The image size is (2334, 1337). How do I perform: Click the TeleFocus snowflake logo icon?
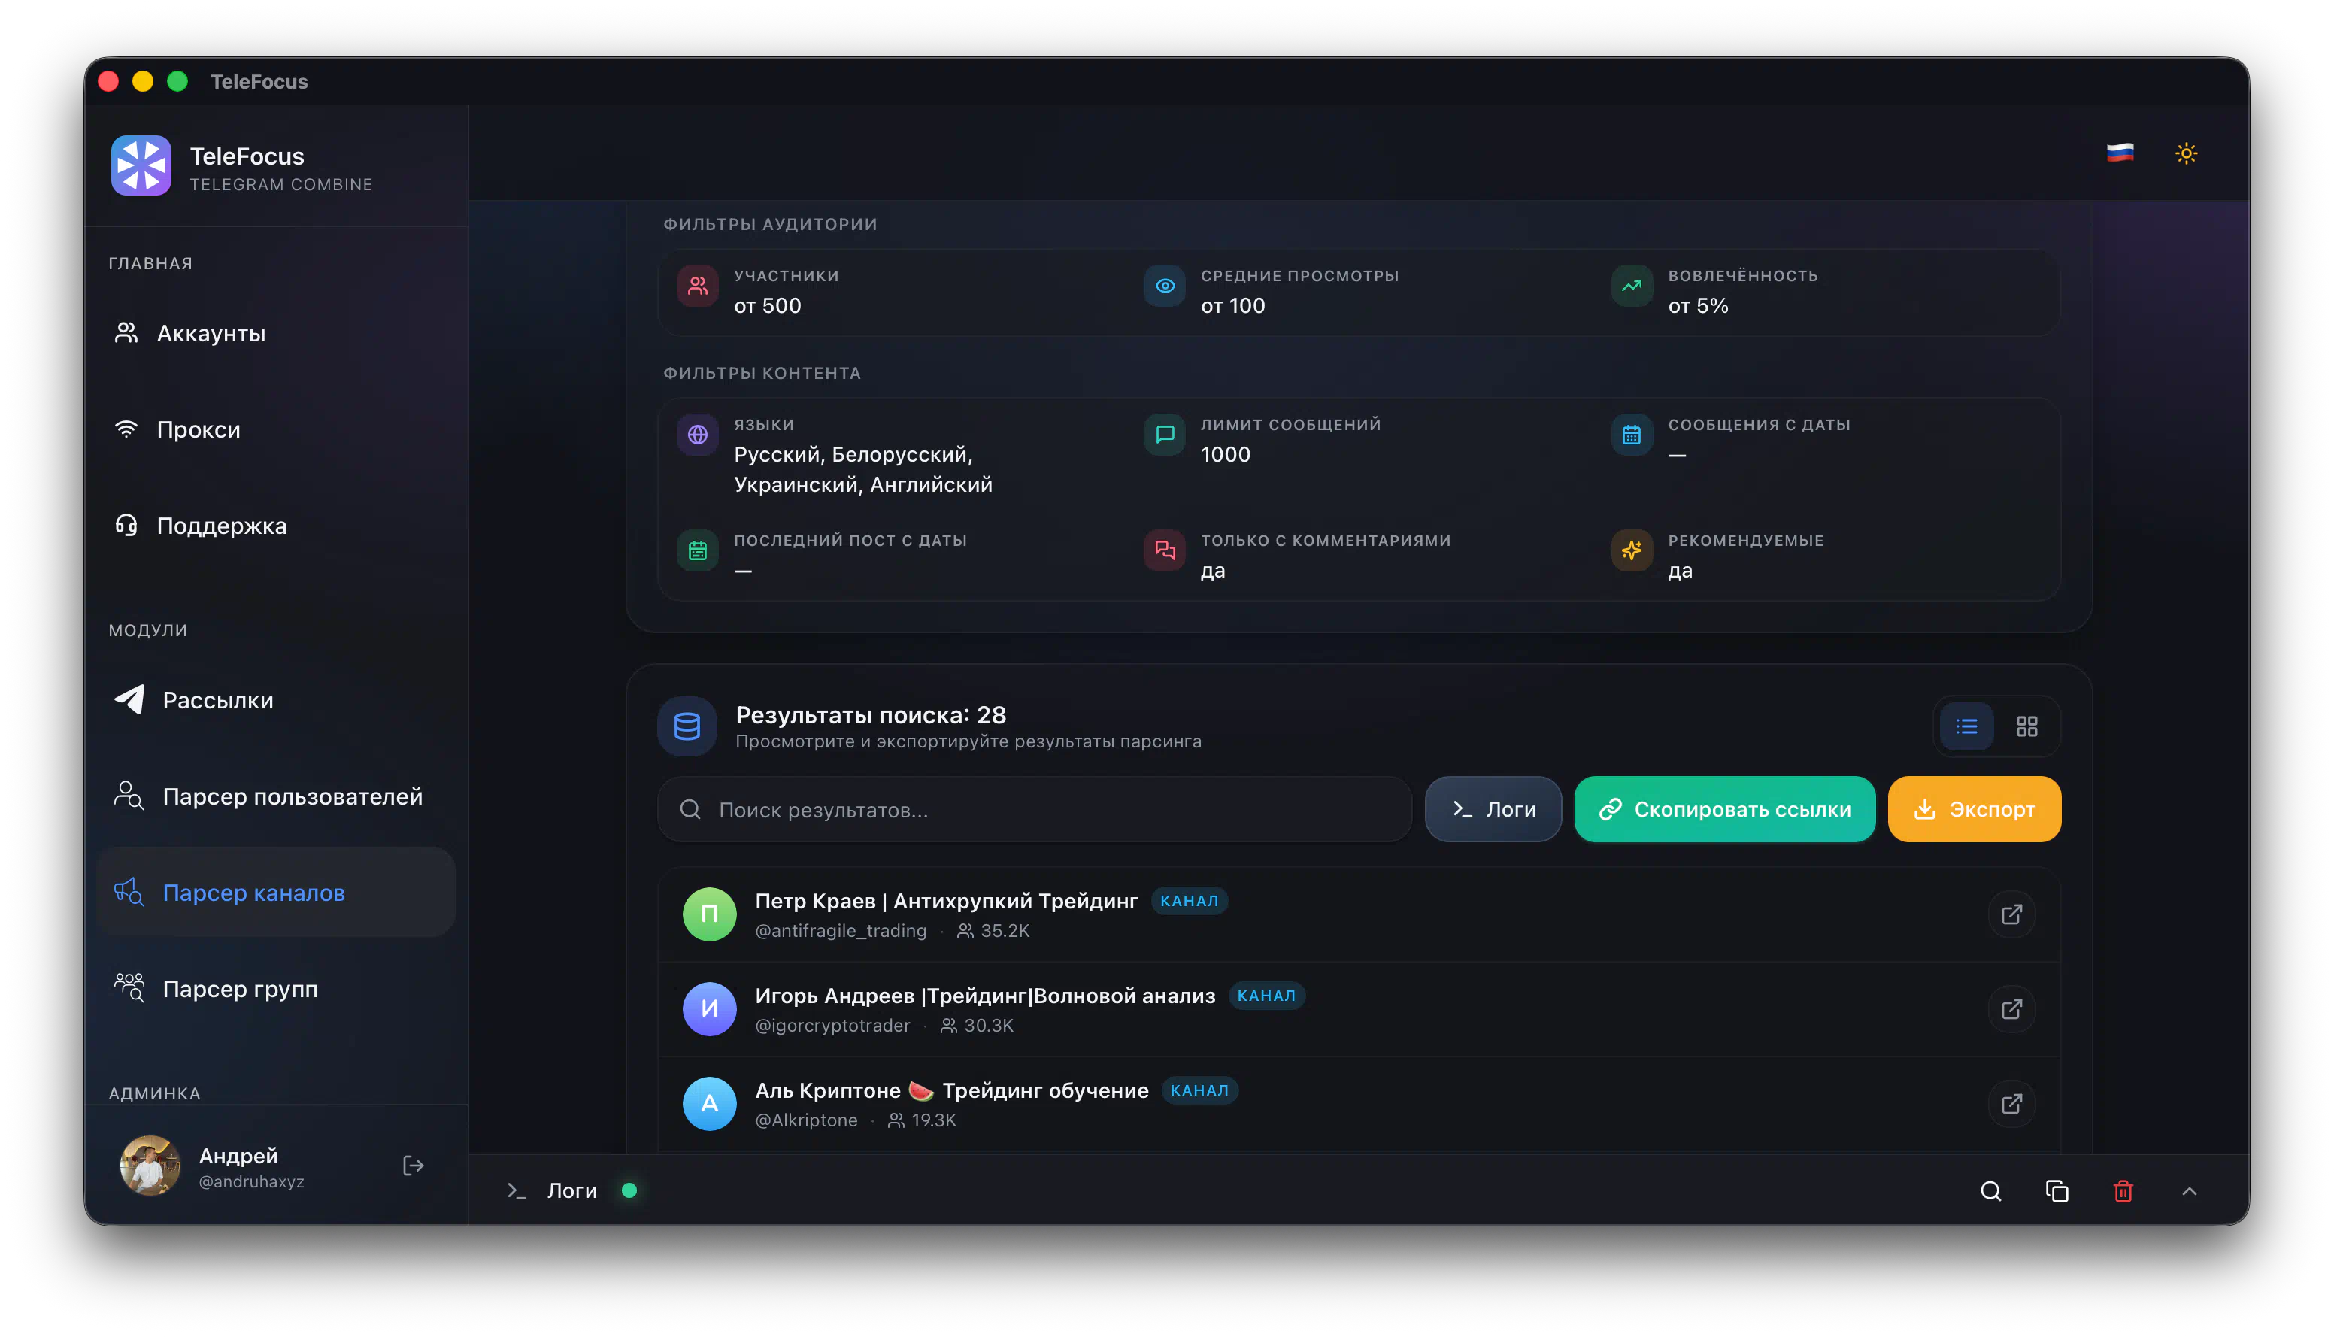(x=141, y=166)
